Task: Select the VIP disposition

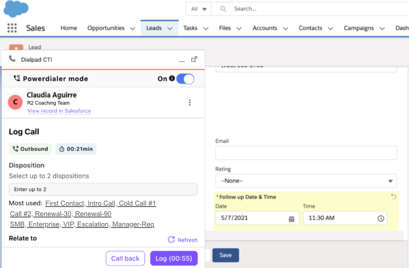Action: pyautogui.click(x=69, y=224)
